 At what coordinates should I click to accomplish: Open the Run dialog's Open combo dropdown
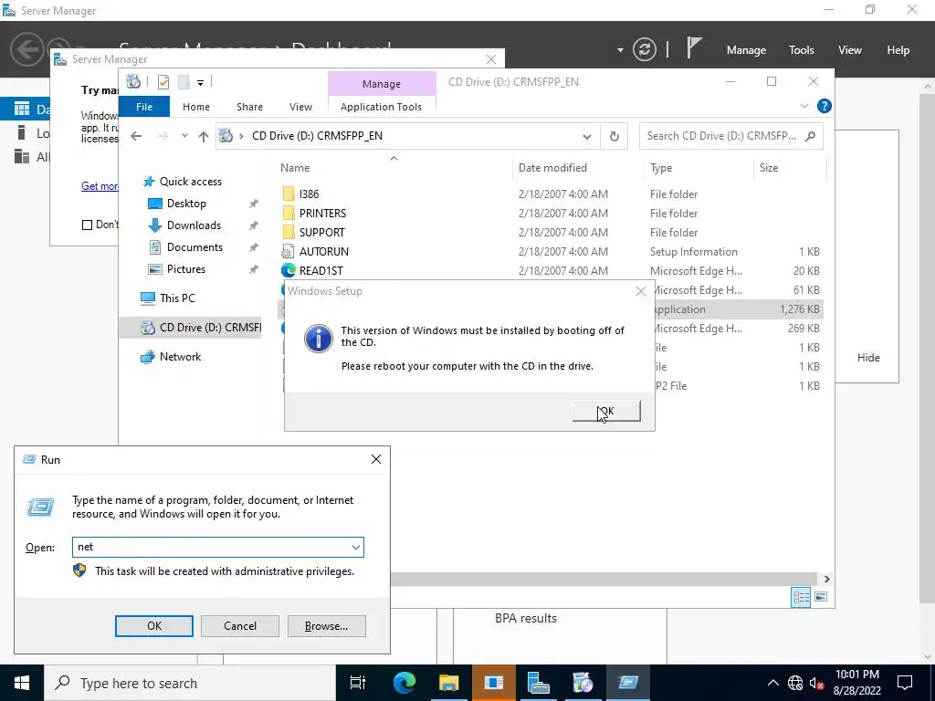[355, 548]
